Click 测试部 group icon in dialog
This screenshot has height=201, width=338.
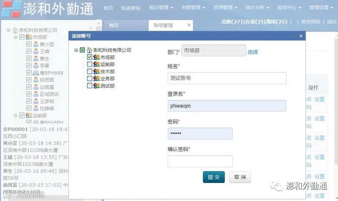pyautogui.click(x=96, y=86)
